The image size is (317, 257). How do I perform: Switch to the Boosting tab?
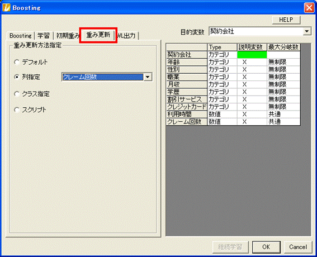21,36
